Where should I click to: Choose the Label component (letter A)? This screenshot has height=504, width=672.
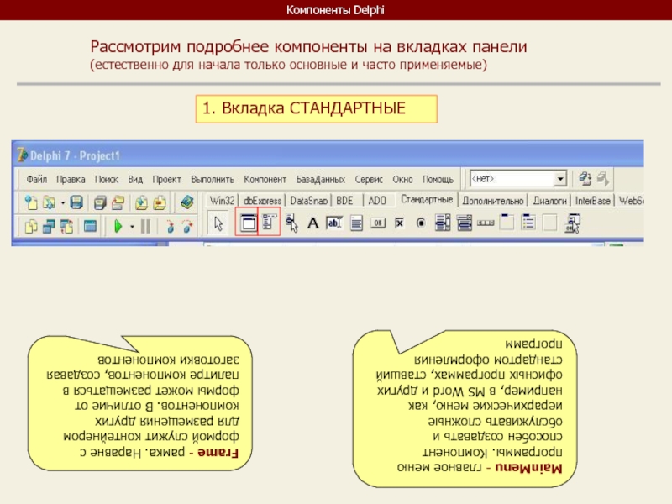pos(312,223)
